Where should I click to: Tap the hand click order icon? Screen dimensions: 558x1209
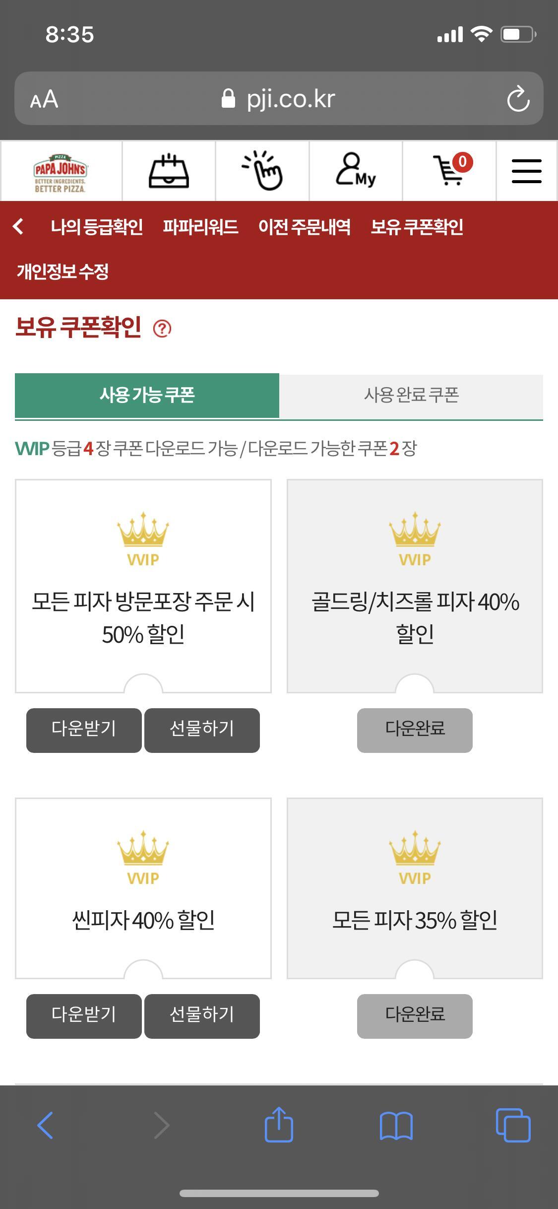click(x=262, y=172)
